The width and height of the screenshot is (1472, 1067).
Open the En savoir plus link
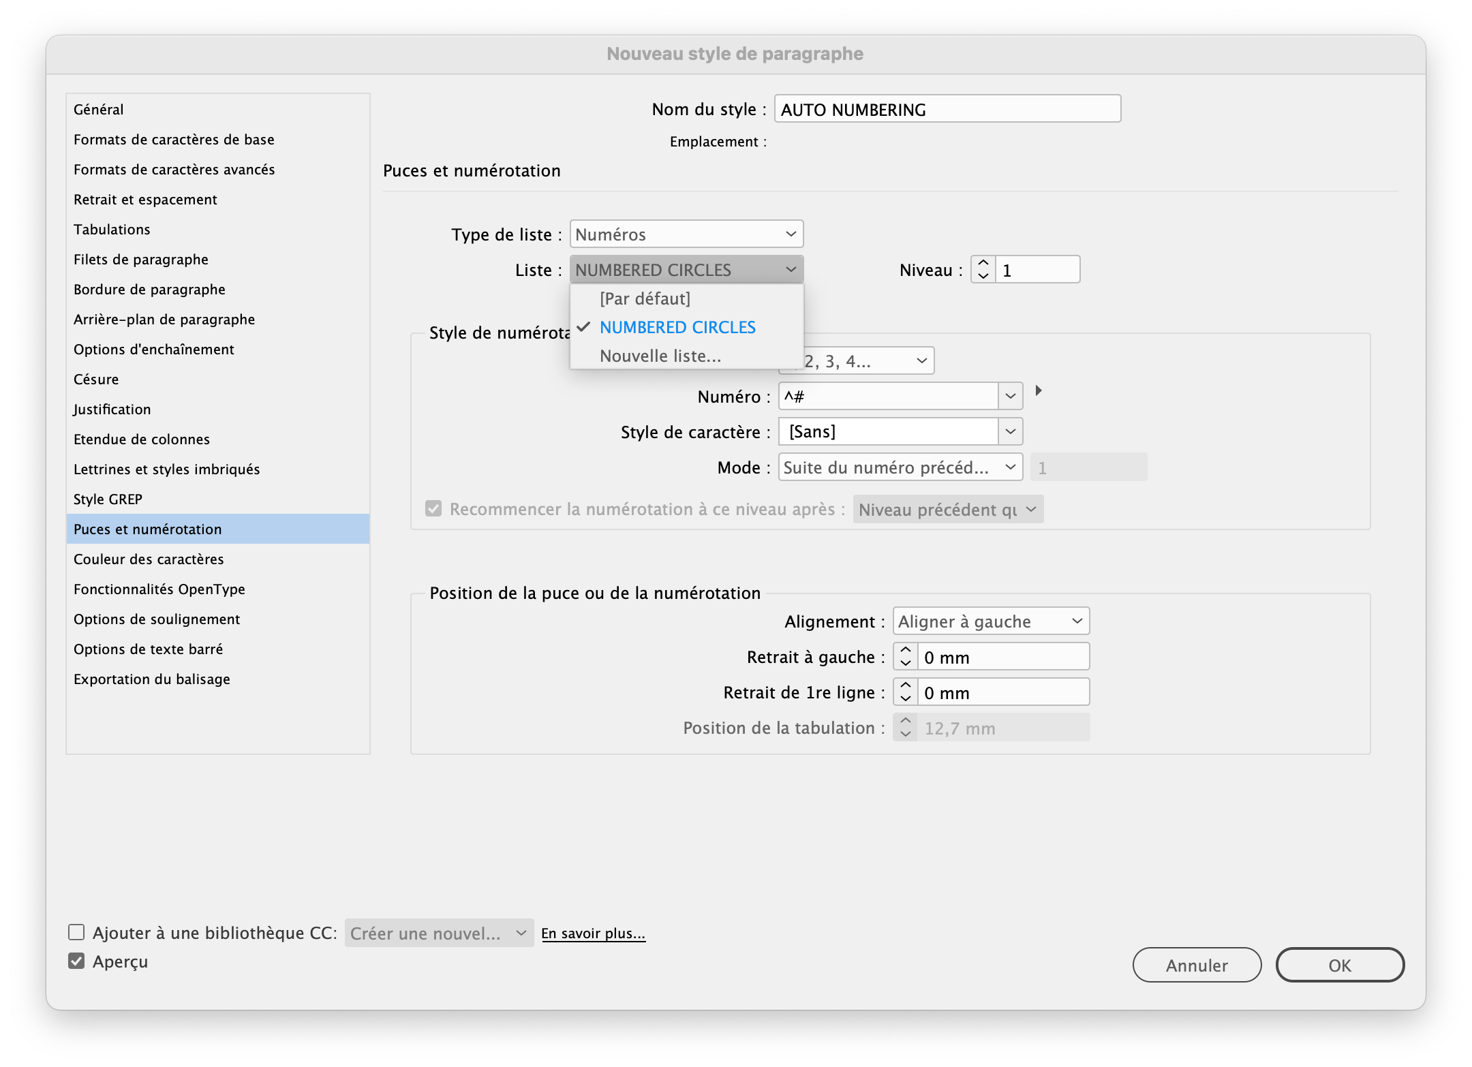593,933
